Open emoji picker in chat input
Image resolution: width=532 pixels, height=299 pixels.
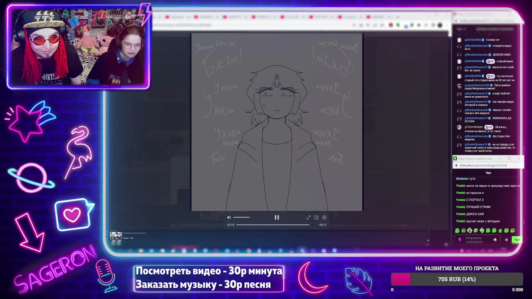coord(495,240)
